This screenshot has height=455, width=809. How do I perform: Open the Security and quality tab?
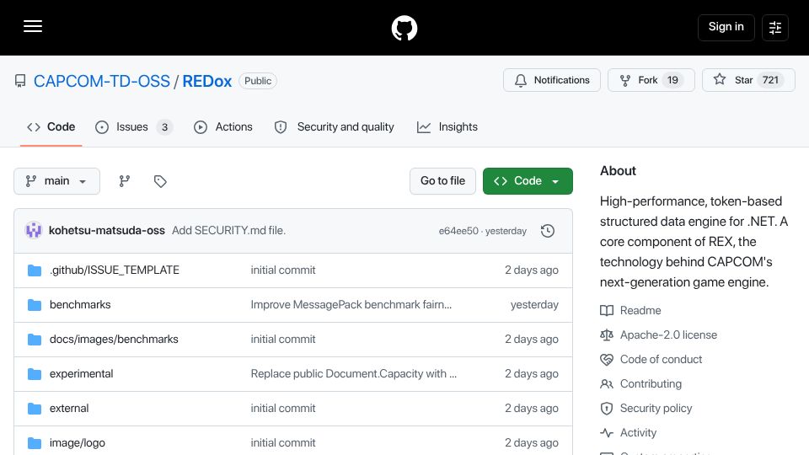[335, 127]
